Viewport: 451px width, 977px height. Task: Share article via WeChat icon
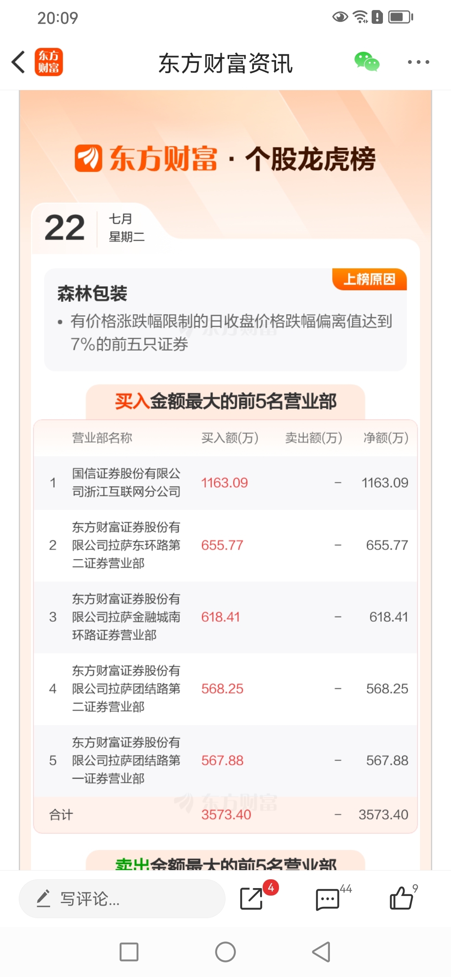coord(367,62)
